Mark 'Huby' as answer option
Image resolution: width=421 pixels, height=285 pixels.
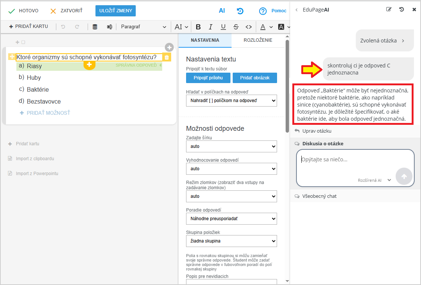[x=34, y=77]
